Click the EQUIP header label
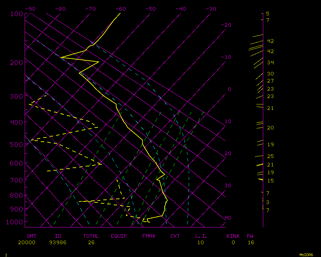This screenshot has height=257, width=321. (x=119, y=236)
